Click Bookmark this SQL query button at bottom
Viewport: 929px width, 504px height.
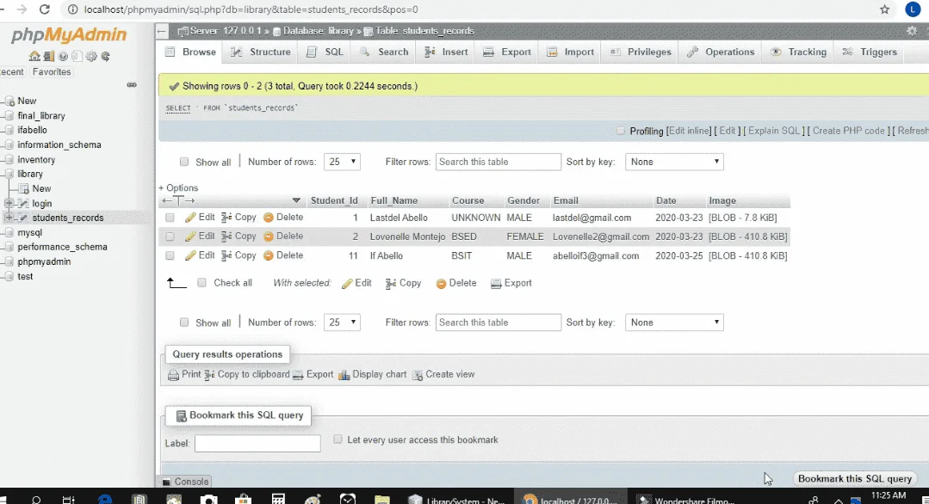pyautogui.click(x=854, y=478)
